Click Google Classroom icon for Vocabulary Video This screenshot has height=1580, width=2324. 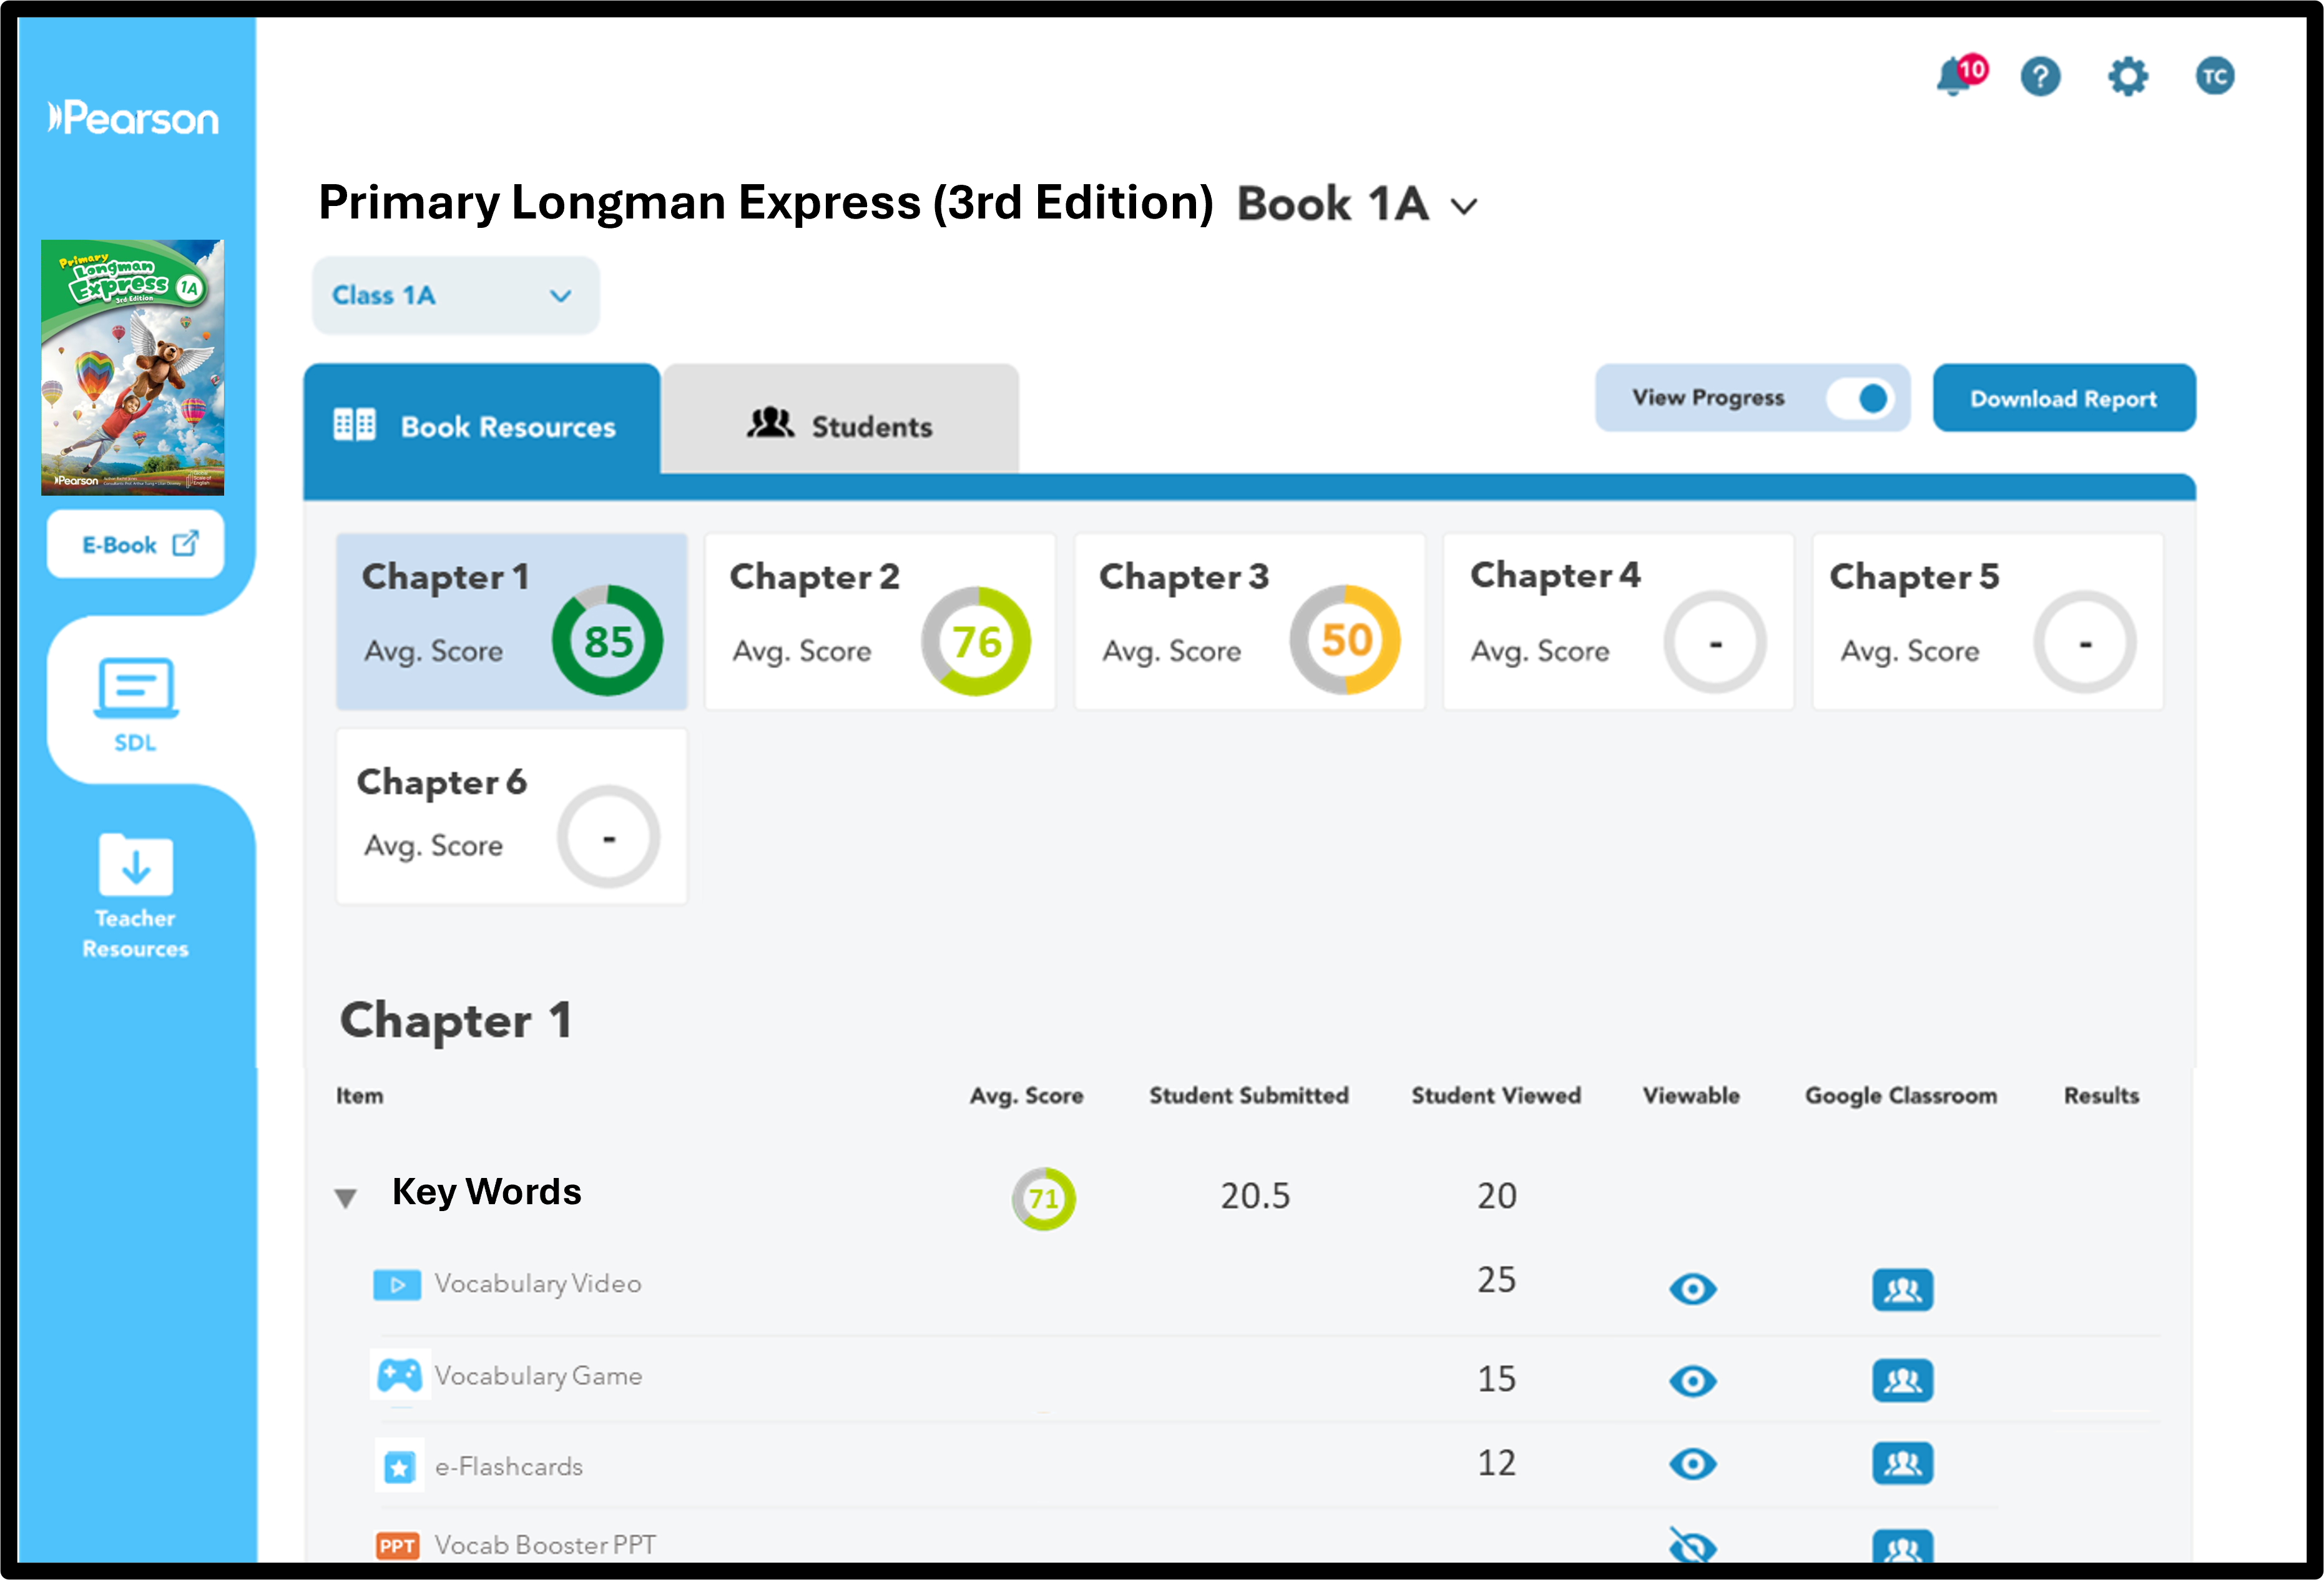pos(1902,1289)
